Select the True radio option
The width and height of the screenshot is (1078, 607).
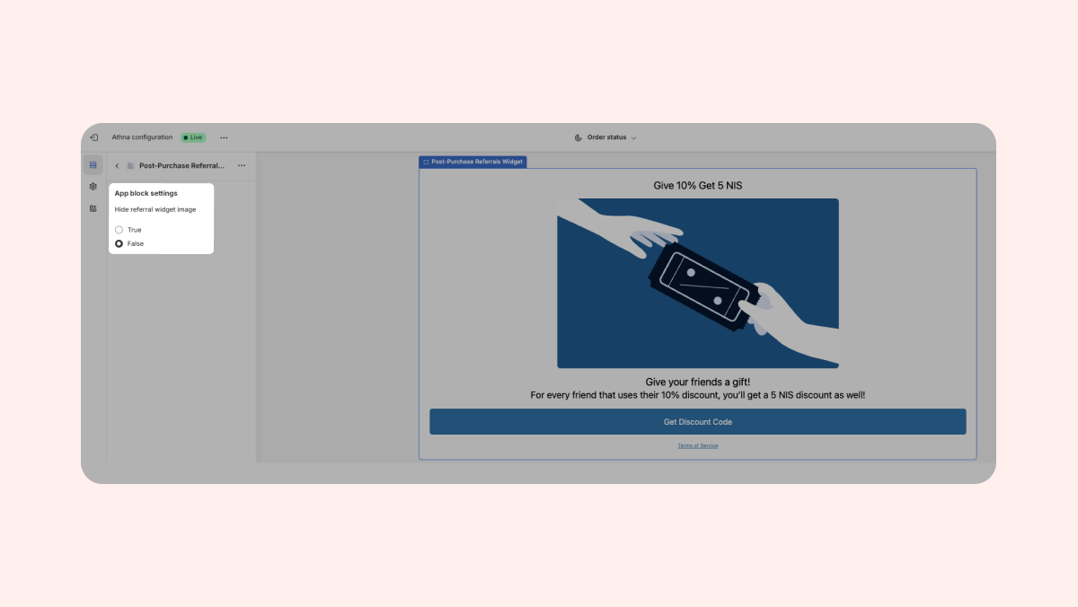[119, 230]
